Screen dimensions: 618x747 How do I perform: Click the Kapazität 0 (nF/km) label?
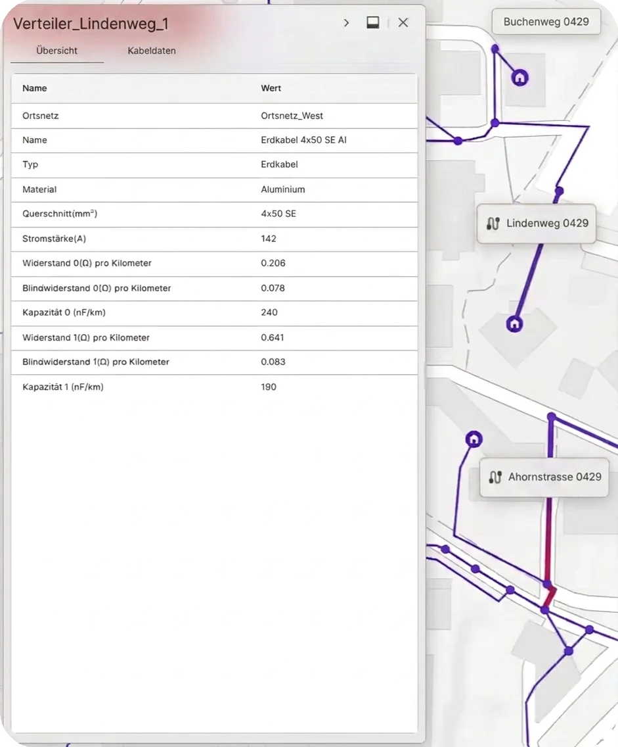[x=64, y=312]
